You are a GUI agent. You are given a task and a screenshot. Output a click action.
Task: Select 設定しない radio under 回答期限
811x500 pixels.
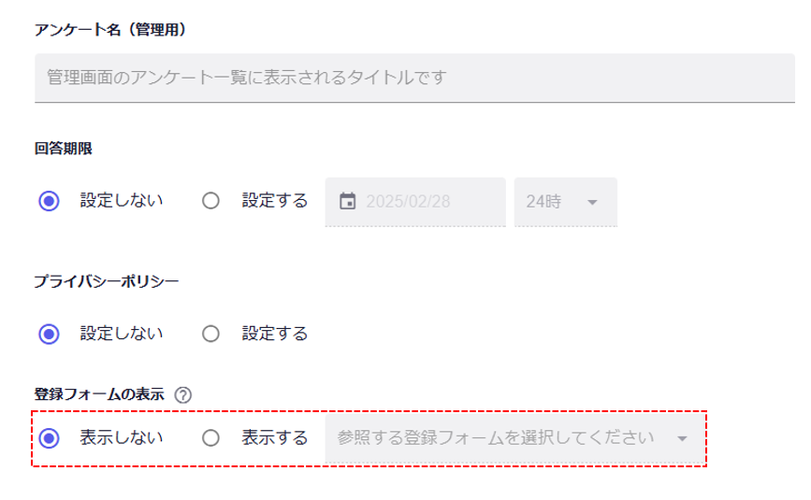[51, 201]
